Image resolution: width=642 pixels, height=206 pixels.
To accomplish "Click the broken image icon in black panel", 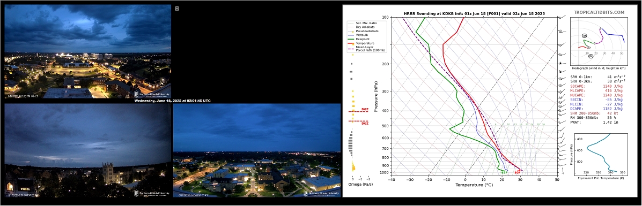I will point(177,8).
